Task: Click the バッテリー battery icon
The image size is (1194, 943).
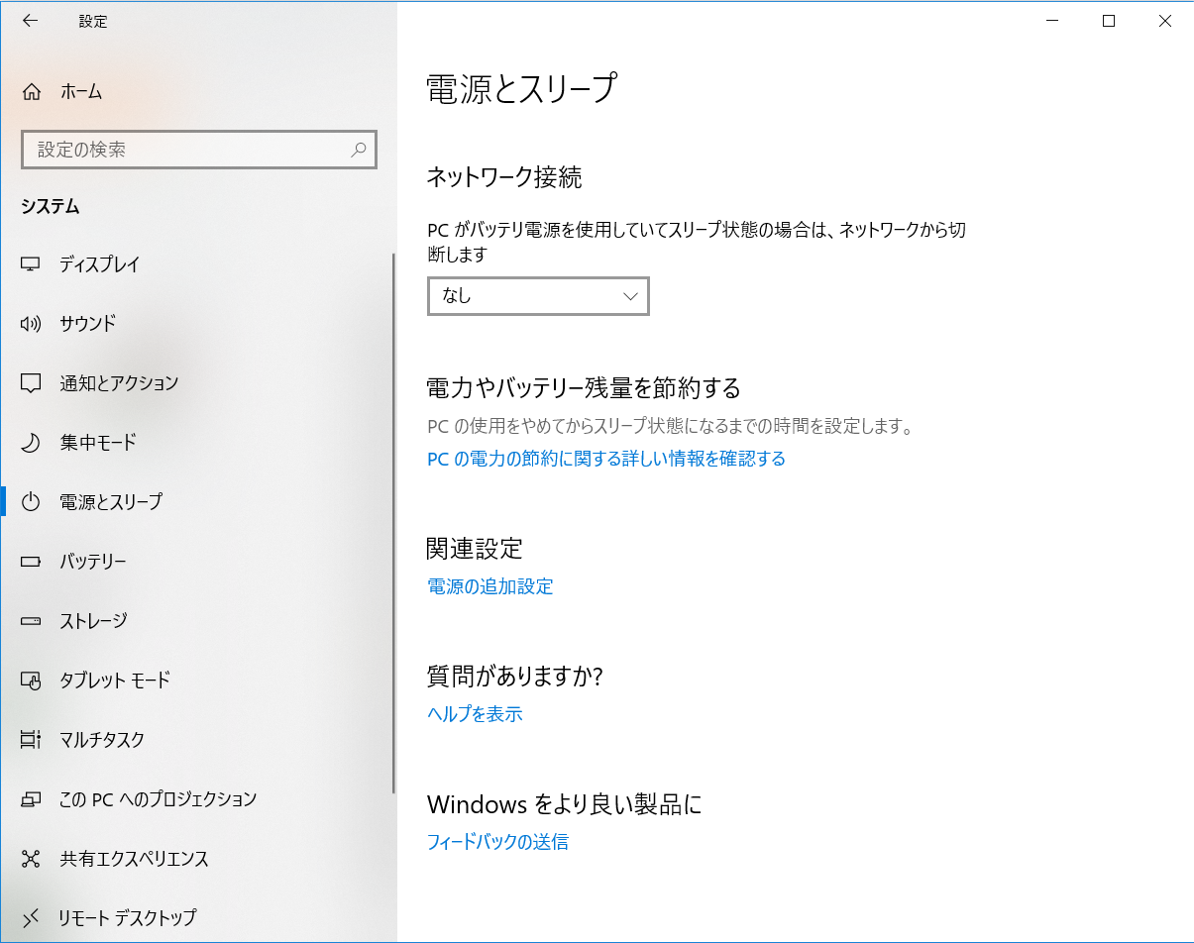Action: coord(31,562)
